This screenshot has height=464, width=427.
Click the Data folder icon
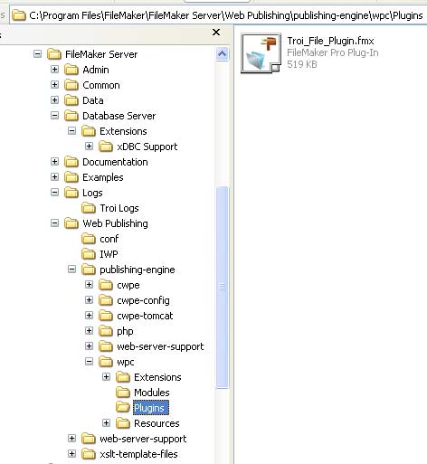pos(71,100)
